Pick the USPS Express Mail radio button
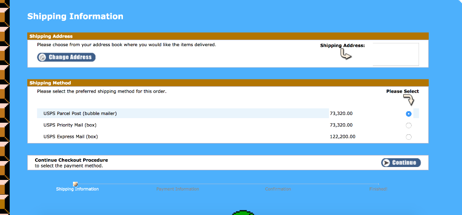462x215 pixels. click(x=408, y=137)
